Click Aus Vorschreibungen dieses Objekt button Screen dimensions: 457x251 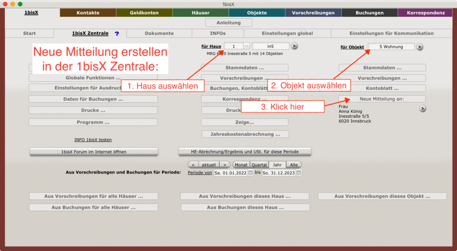(x=382, y=196)
